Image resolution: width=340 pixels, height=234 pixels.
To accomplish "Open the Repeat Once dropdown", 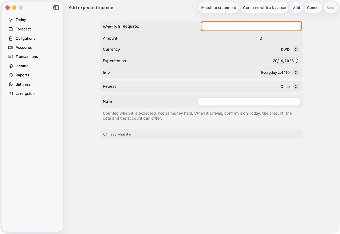I will click(289, 86).
